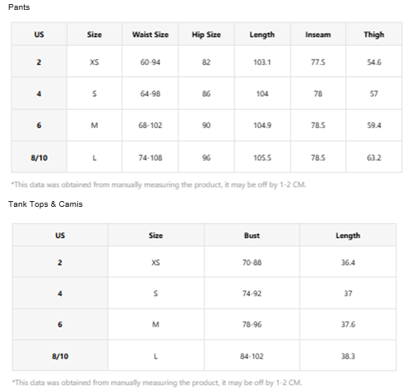Select the hip size 96 cell
Image resolution: width=412 pixels, height=389 pixels.
pos(206,158)
